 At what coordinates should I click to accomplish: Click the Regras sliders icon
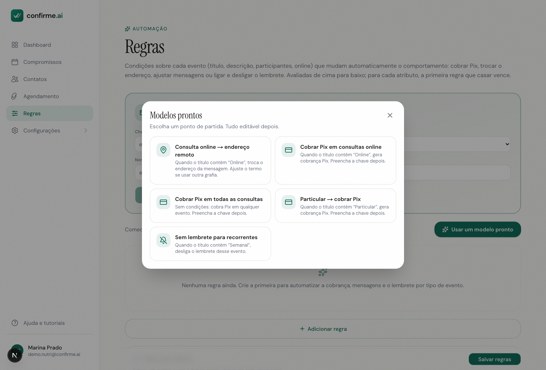pos(15,113)
